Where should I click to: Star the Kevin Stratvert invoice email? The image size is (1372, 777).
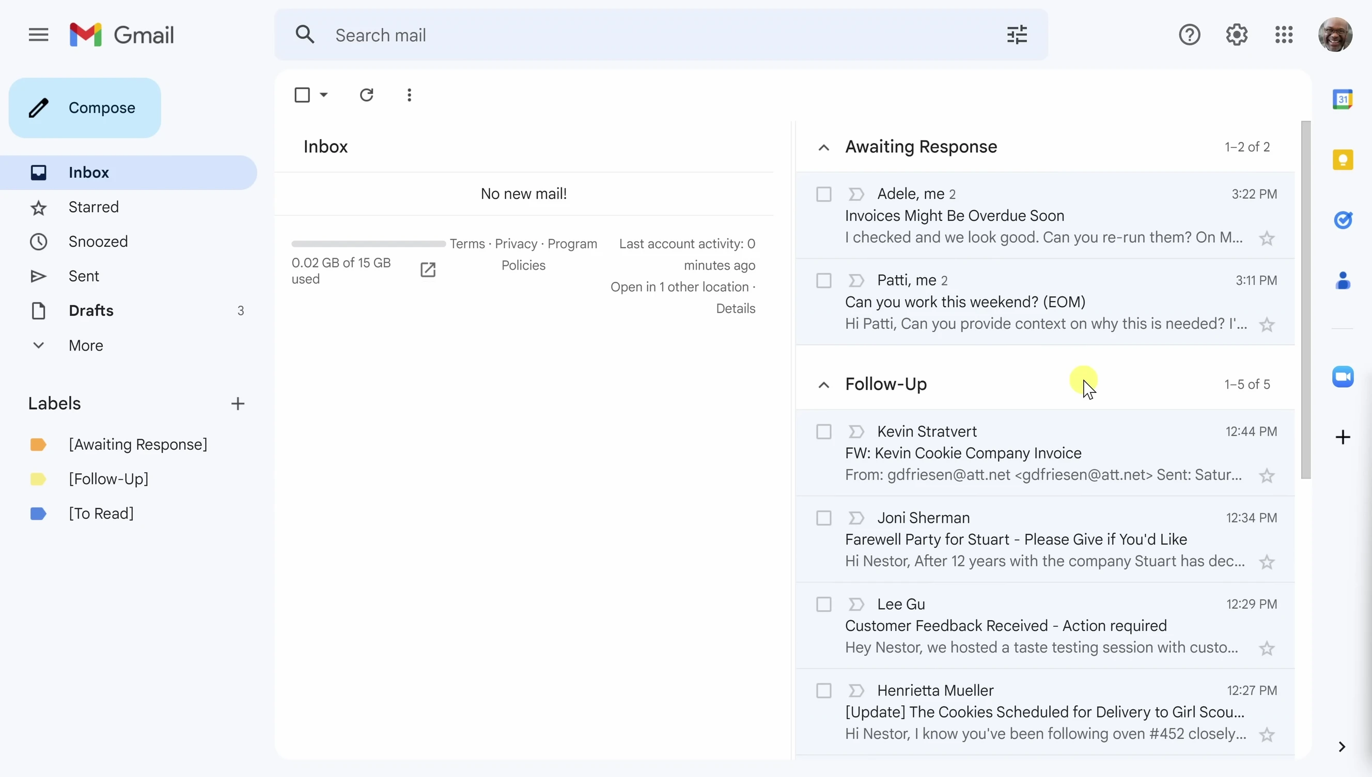(1267, 475)
